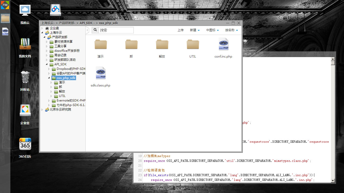The height and width of the screenshot is (193, 344).
Task: Click 上海乐云 group icon in tree
Action: pyautogui.click(x=47, y=33)
